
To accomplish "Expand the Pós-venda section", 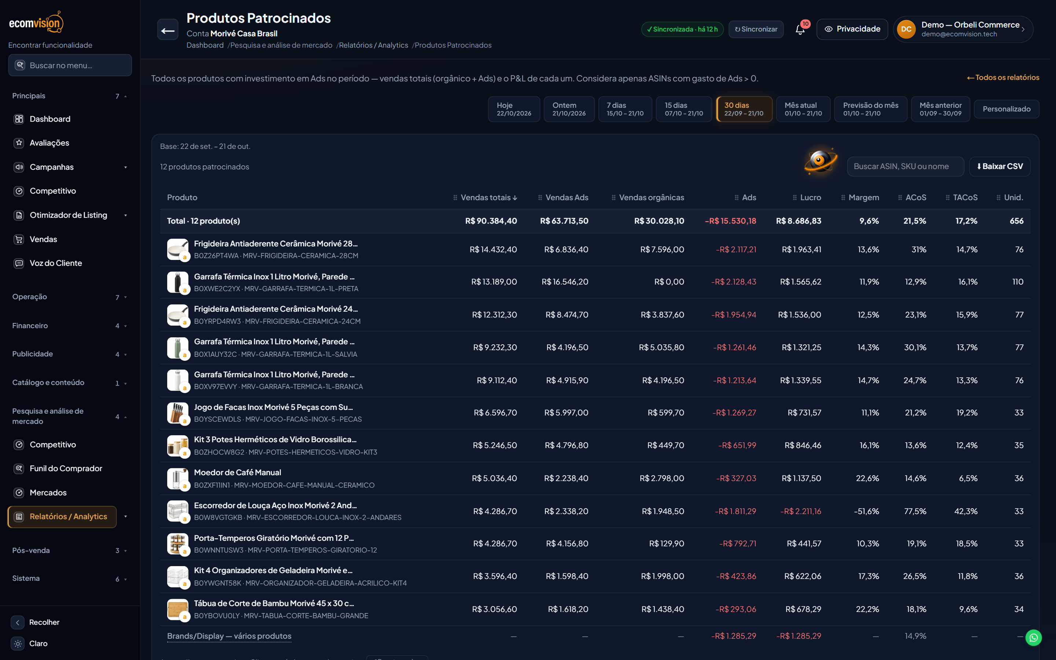I will click(70, 550).
